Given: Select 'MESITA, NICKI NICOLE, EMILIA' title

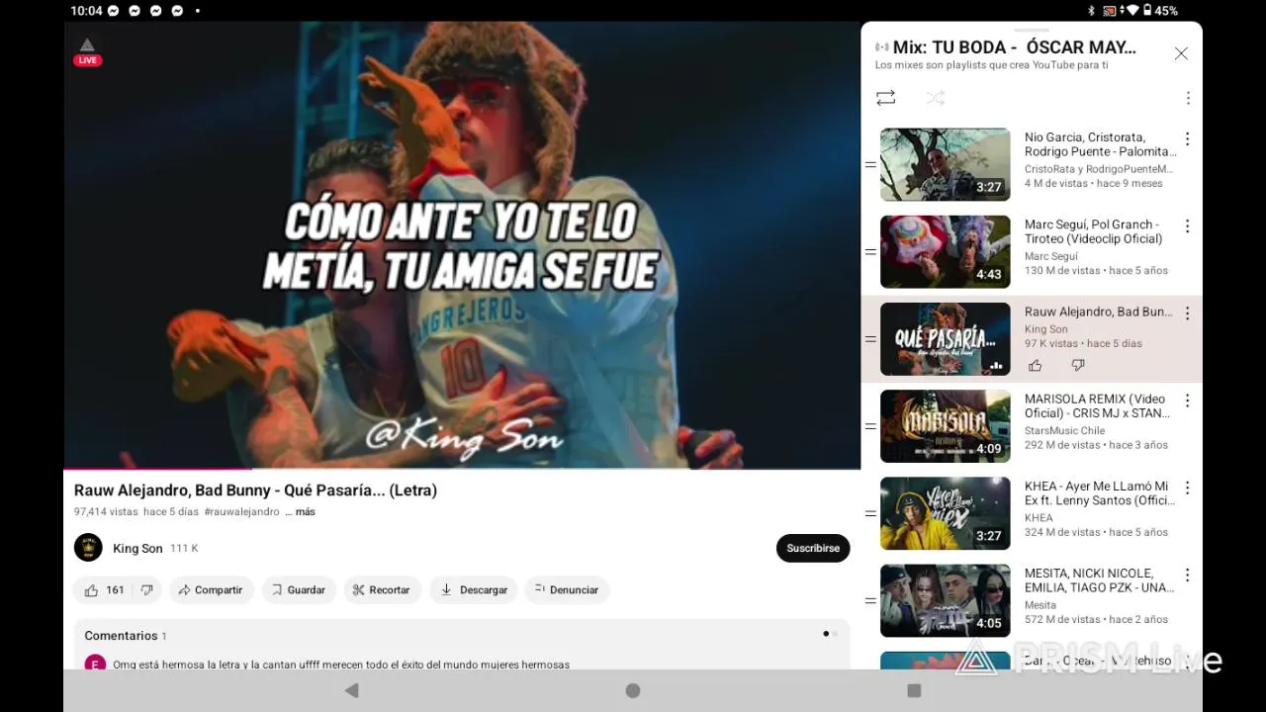Looking at the screenshot, I should pos(1099,580).
